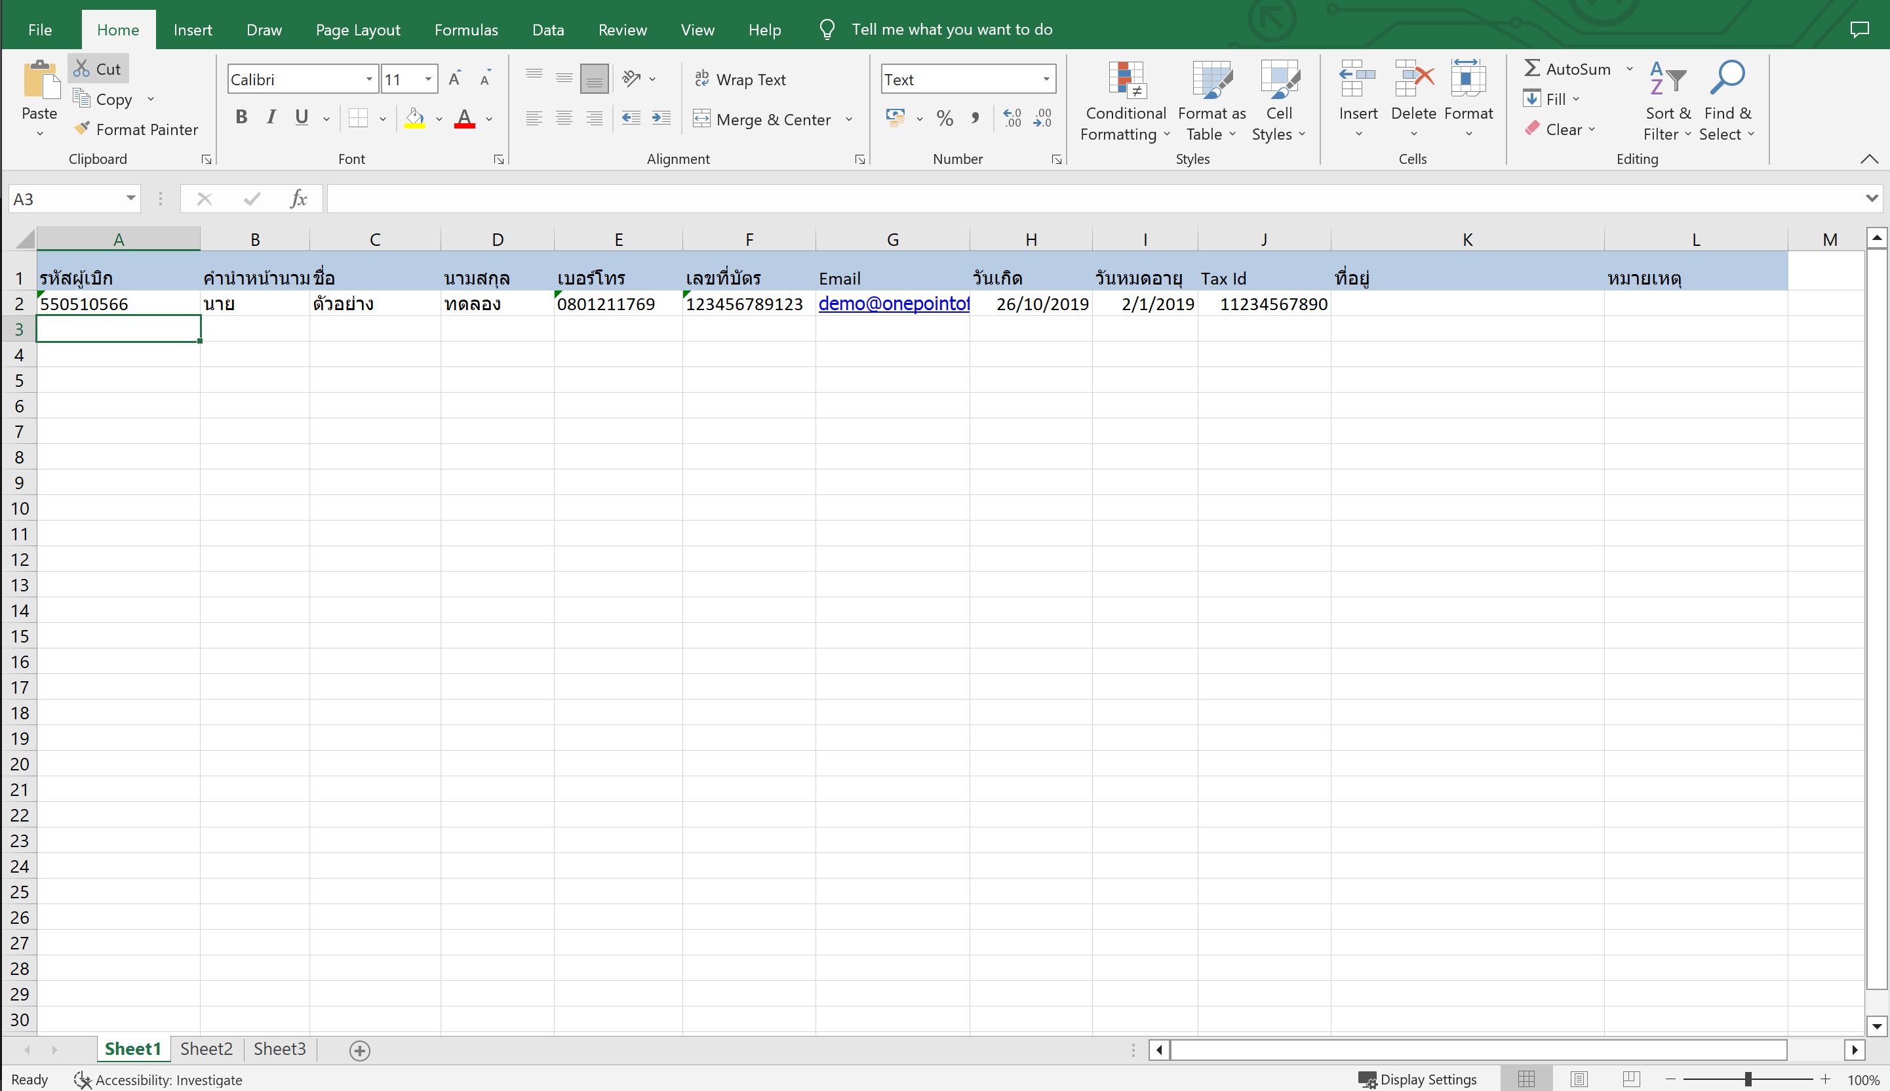Viewport: 1890px width, 1091px height.
Task: Click the Copy button
Action: 104,99
